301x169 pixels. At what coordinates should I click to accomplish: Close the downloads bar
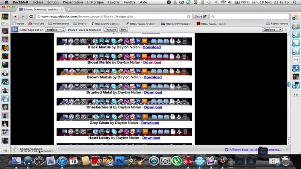point(287,149)
